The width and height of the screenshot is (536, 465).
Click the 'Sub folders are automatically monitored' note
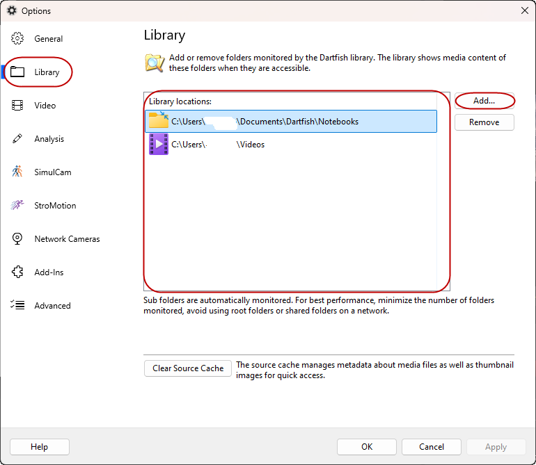coord(319,305)
